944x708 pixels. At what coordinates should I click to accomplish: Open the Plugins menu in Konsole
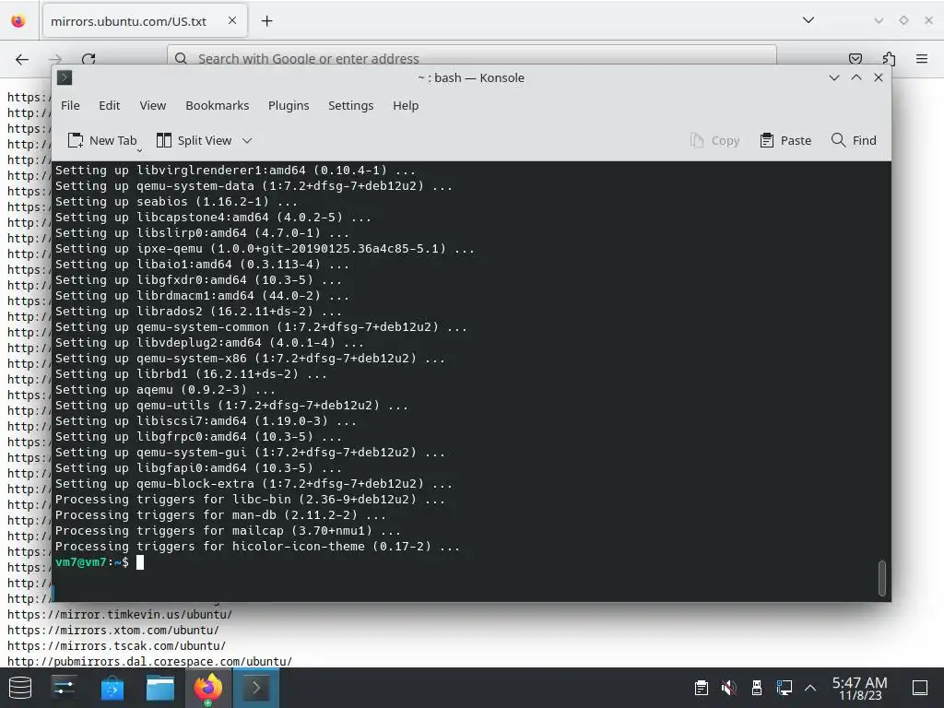coord(289,105)
